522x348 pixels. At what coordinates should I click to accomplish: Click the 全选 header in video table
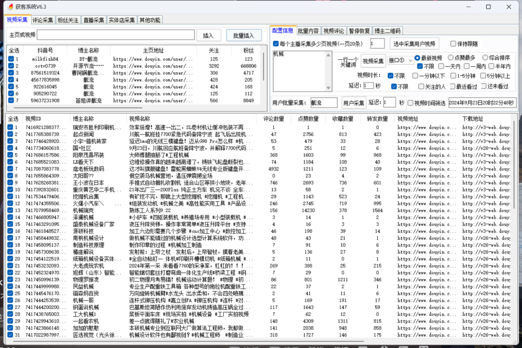[13, 119]
